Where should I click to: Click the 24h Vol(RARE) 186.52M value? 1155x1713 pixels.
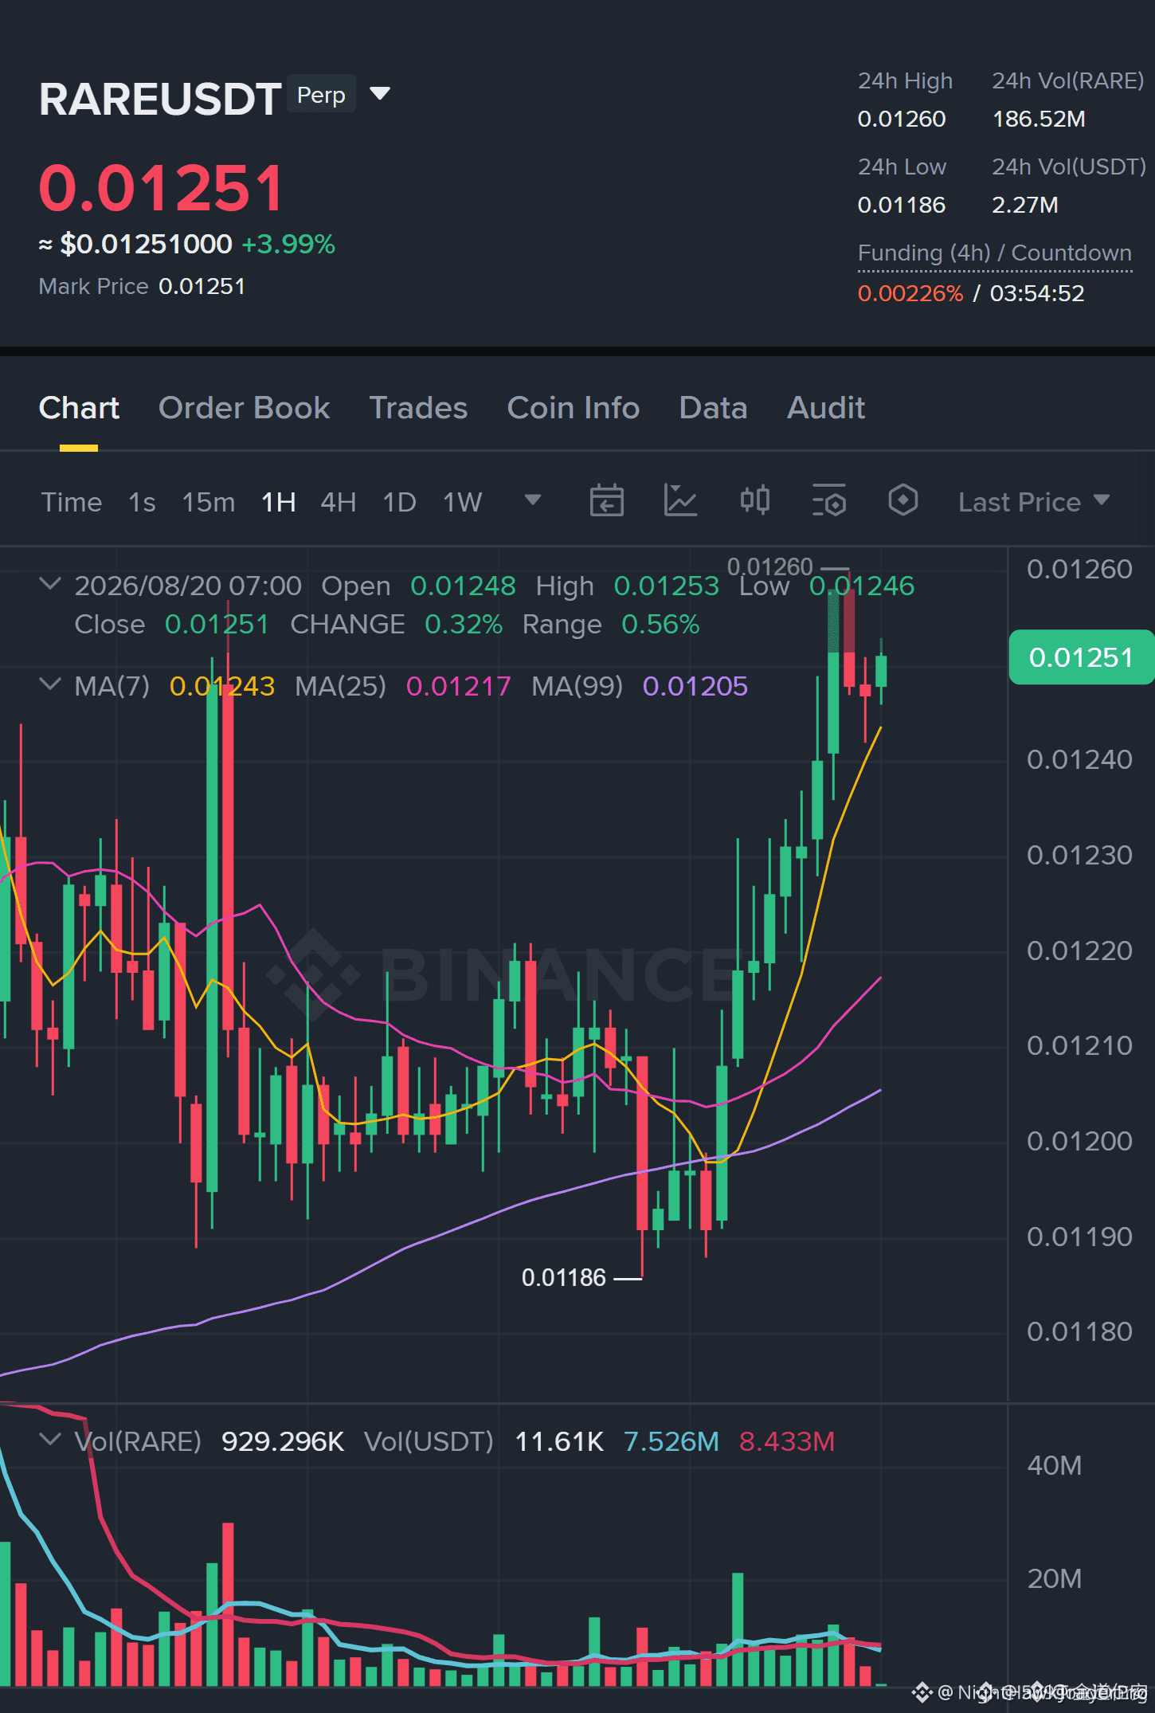coord(1039,119)
